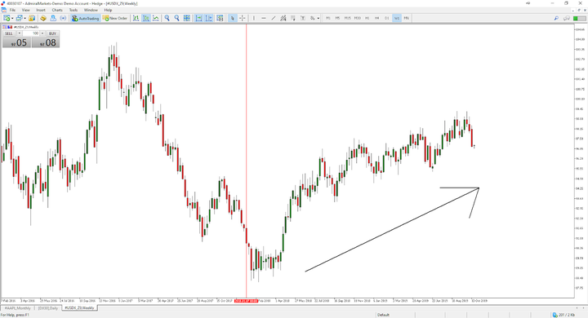588x318 pixels.
Task: Select the Trendline drawing tool
Action: 274,18
